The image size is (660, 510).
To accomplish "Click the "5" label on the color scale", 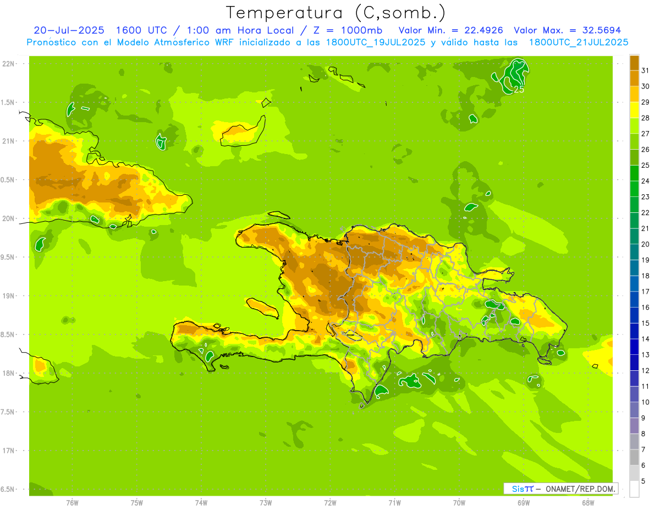I will click(643, 481).
